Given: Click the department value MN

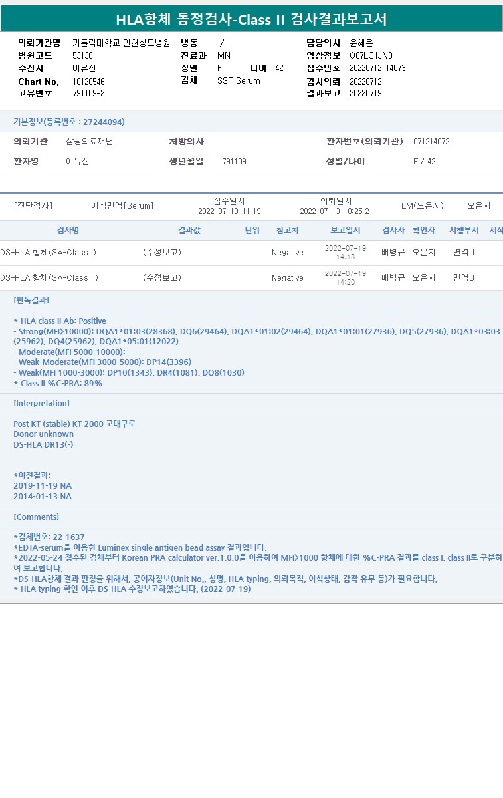Looking at the screenshot, I should click(x=224, y=55).
